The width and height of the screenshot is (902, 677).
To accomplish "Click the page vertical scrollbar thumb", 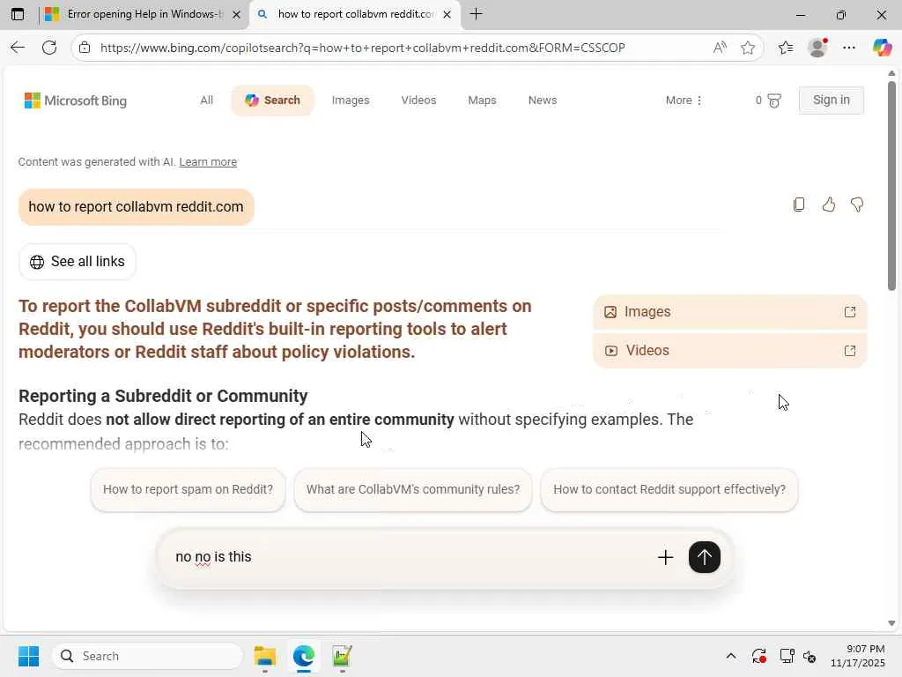I will (x=891, y=185).
